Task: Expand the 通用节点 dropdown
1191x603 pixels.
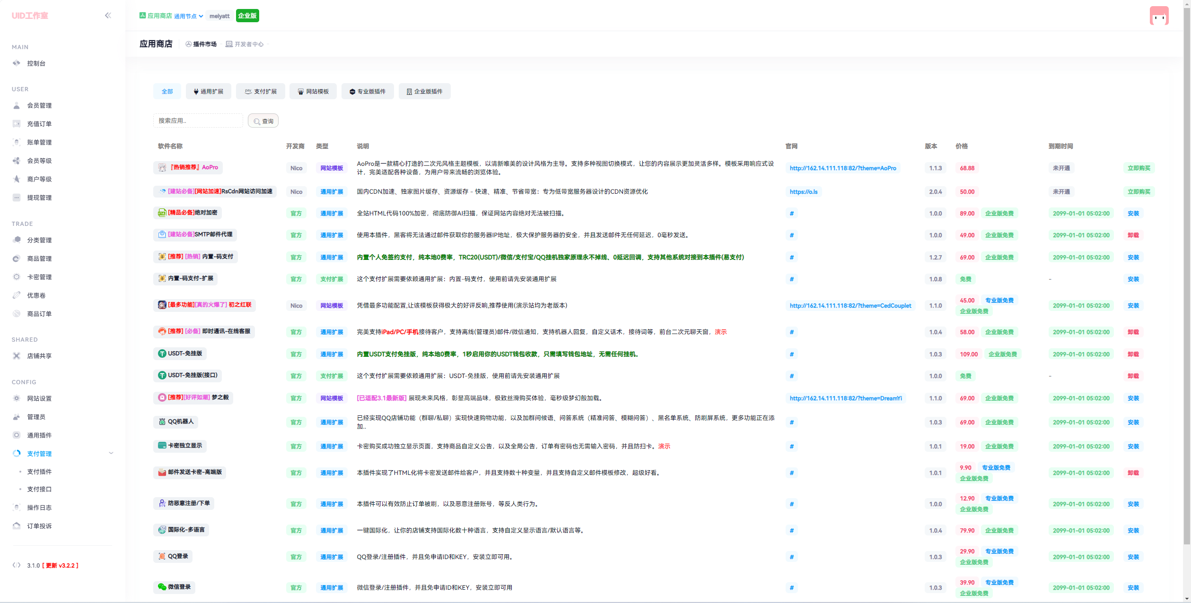Action: (188, 16)
